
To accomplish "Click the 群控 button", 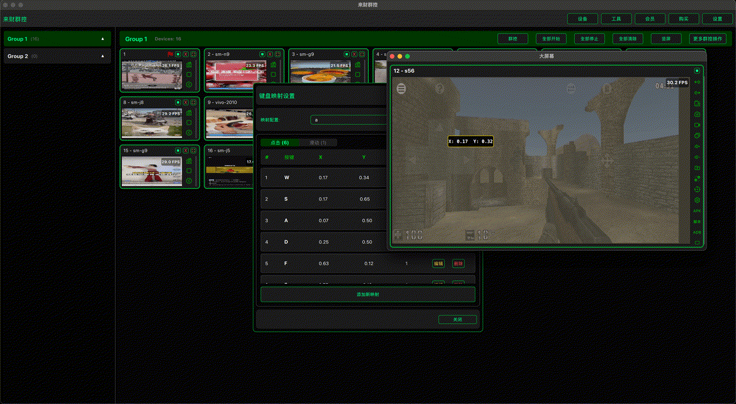I will [x=513, y=39].
